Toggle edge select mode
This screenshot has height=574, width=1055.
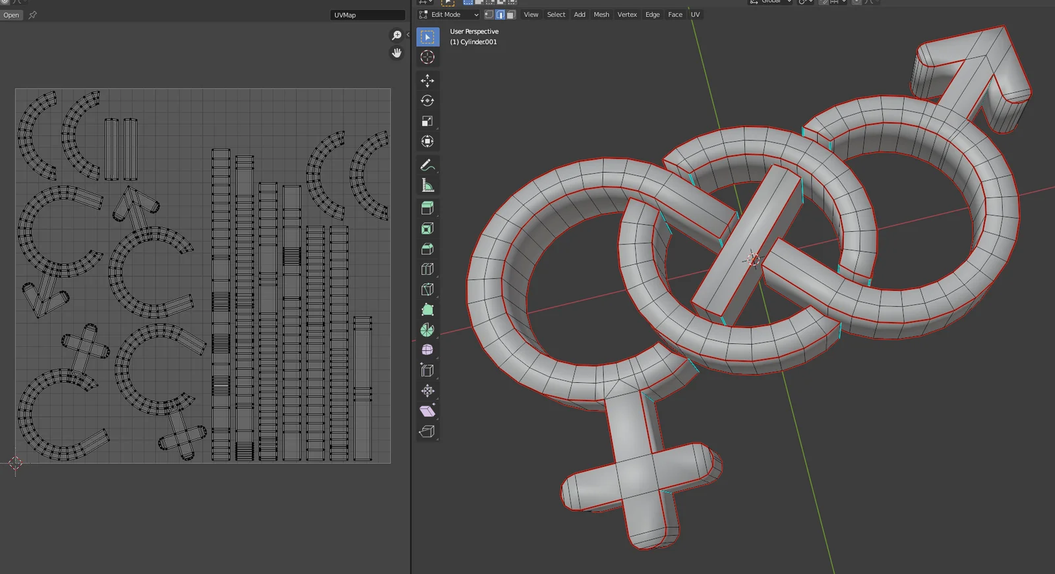coord(500,14)
